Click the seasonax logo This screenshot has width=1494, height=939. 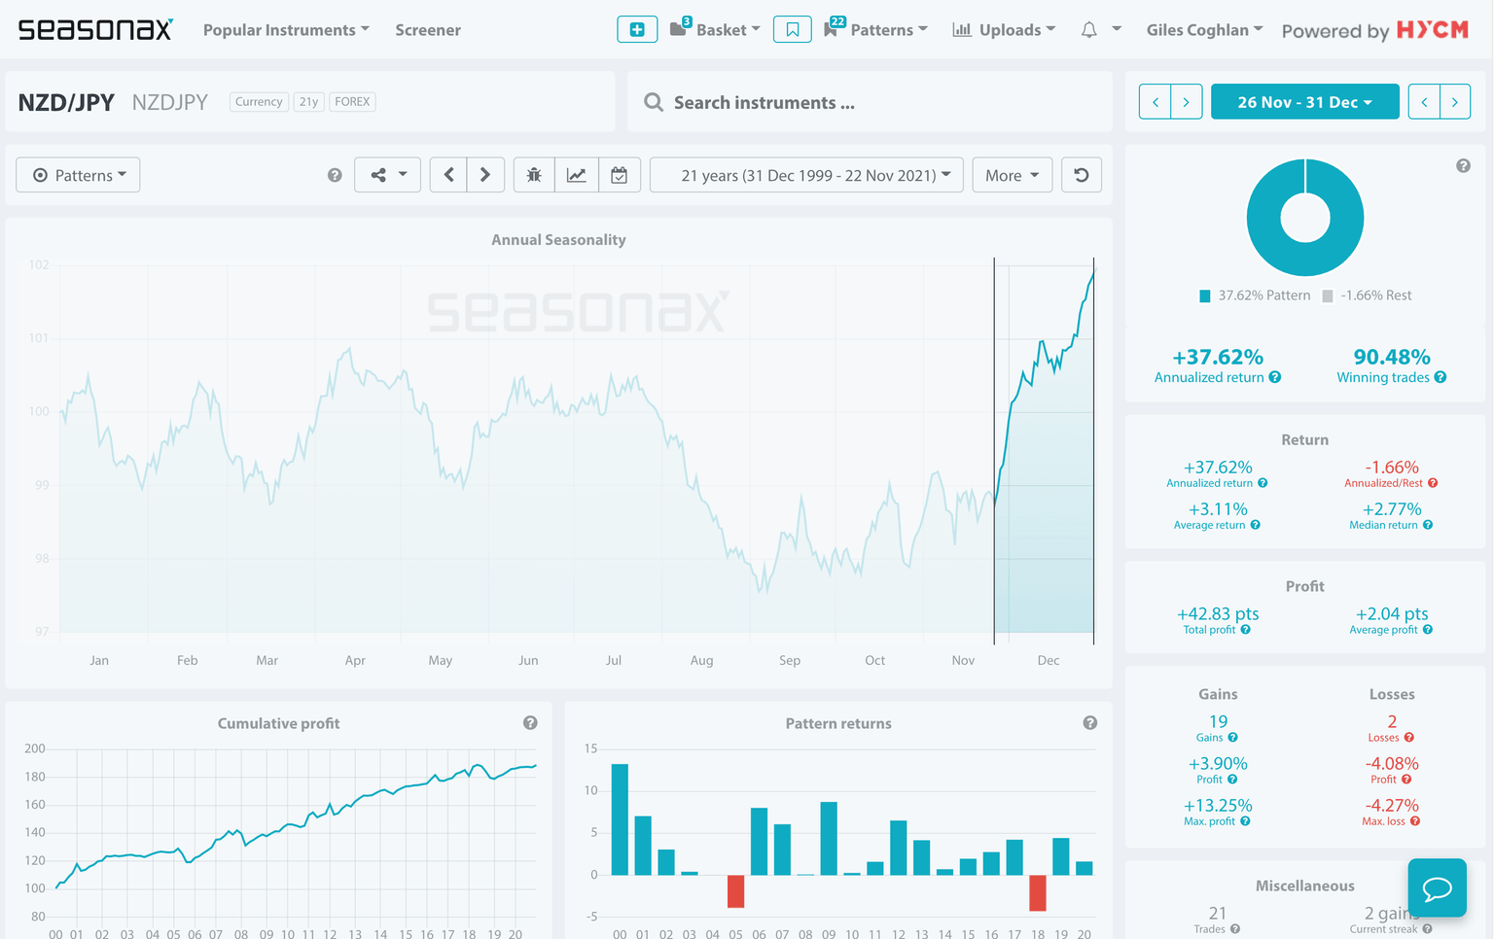click(95, 29)
